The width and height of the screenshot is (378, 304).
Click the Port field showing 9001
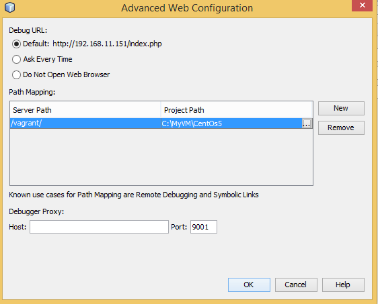(x=204, y=227)
